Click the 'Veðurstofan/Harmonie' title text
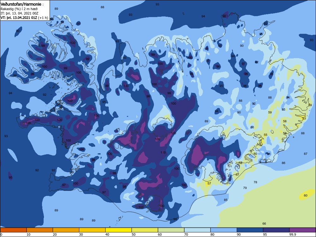316x237 pixels. pos(21,4)
